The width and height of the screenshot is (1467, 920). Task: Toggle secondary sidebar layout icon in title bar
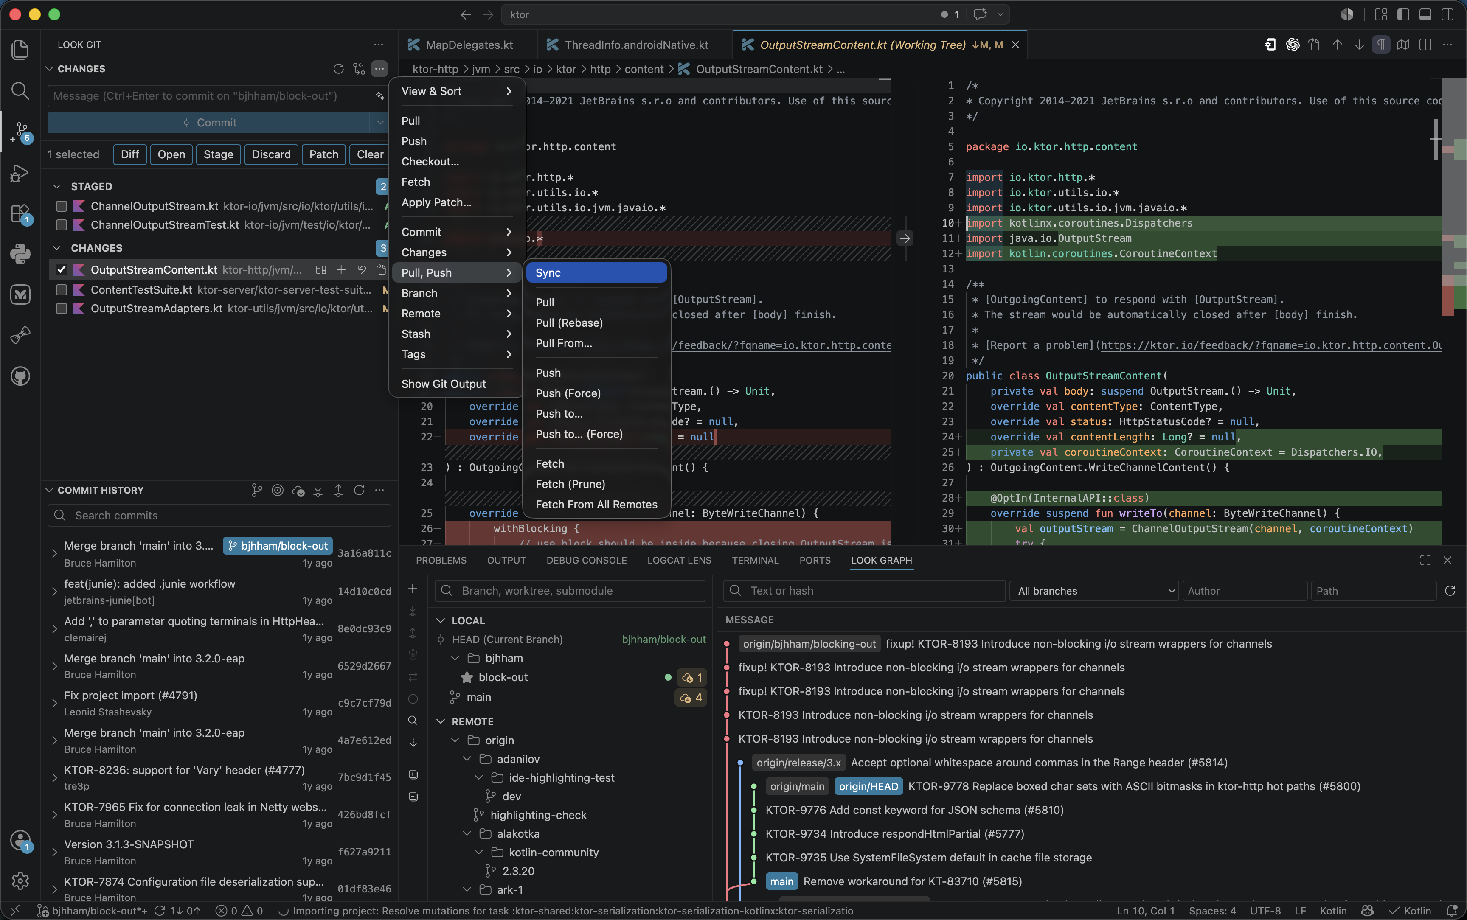pos(1447,14)
